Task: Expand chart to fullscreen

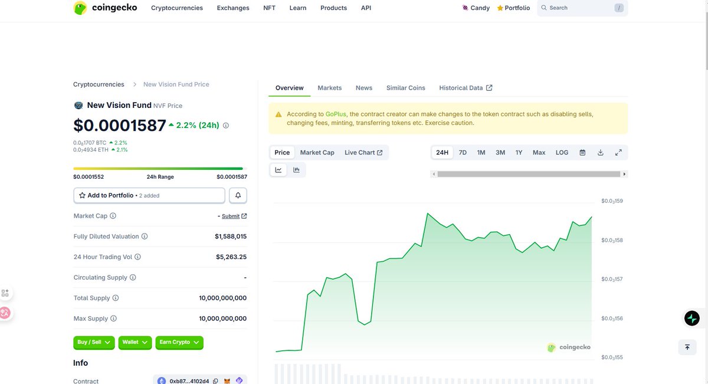Action: point(618,153)
